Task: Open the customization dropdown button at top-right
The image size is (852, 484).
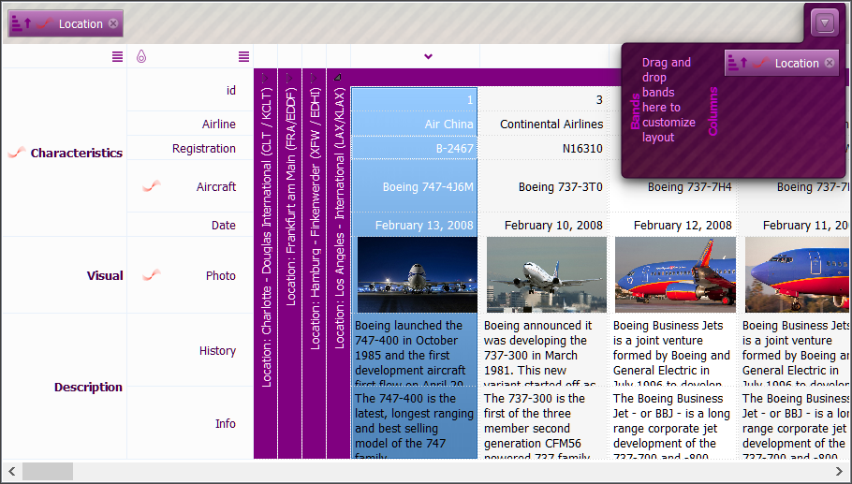Action: pyautogui.click(x=825, y=22)
